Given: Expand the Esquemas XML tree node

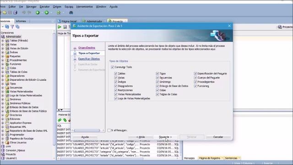Looking at the screenshot, I should tap(3, 127).
